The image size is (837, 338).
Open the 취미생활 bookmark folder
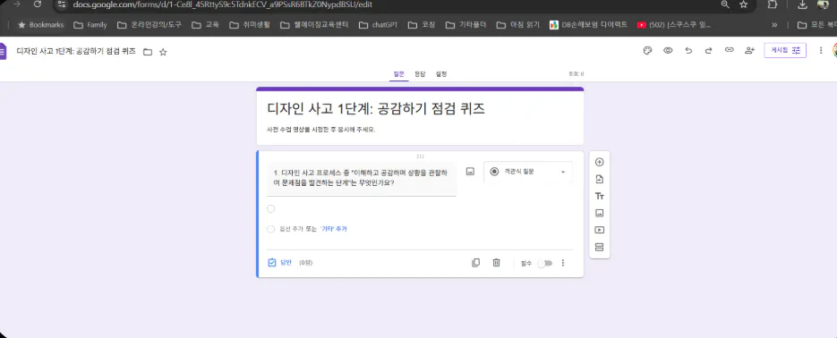[x=250, y=25]
